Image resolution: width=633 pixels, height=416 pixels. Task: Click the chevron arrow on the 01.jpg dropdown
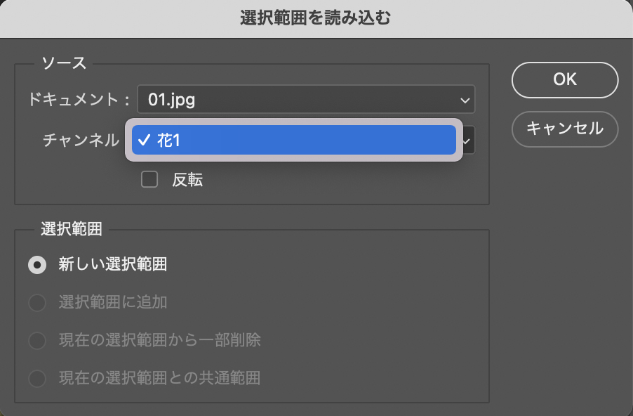(464, 99)
